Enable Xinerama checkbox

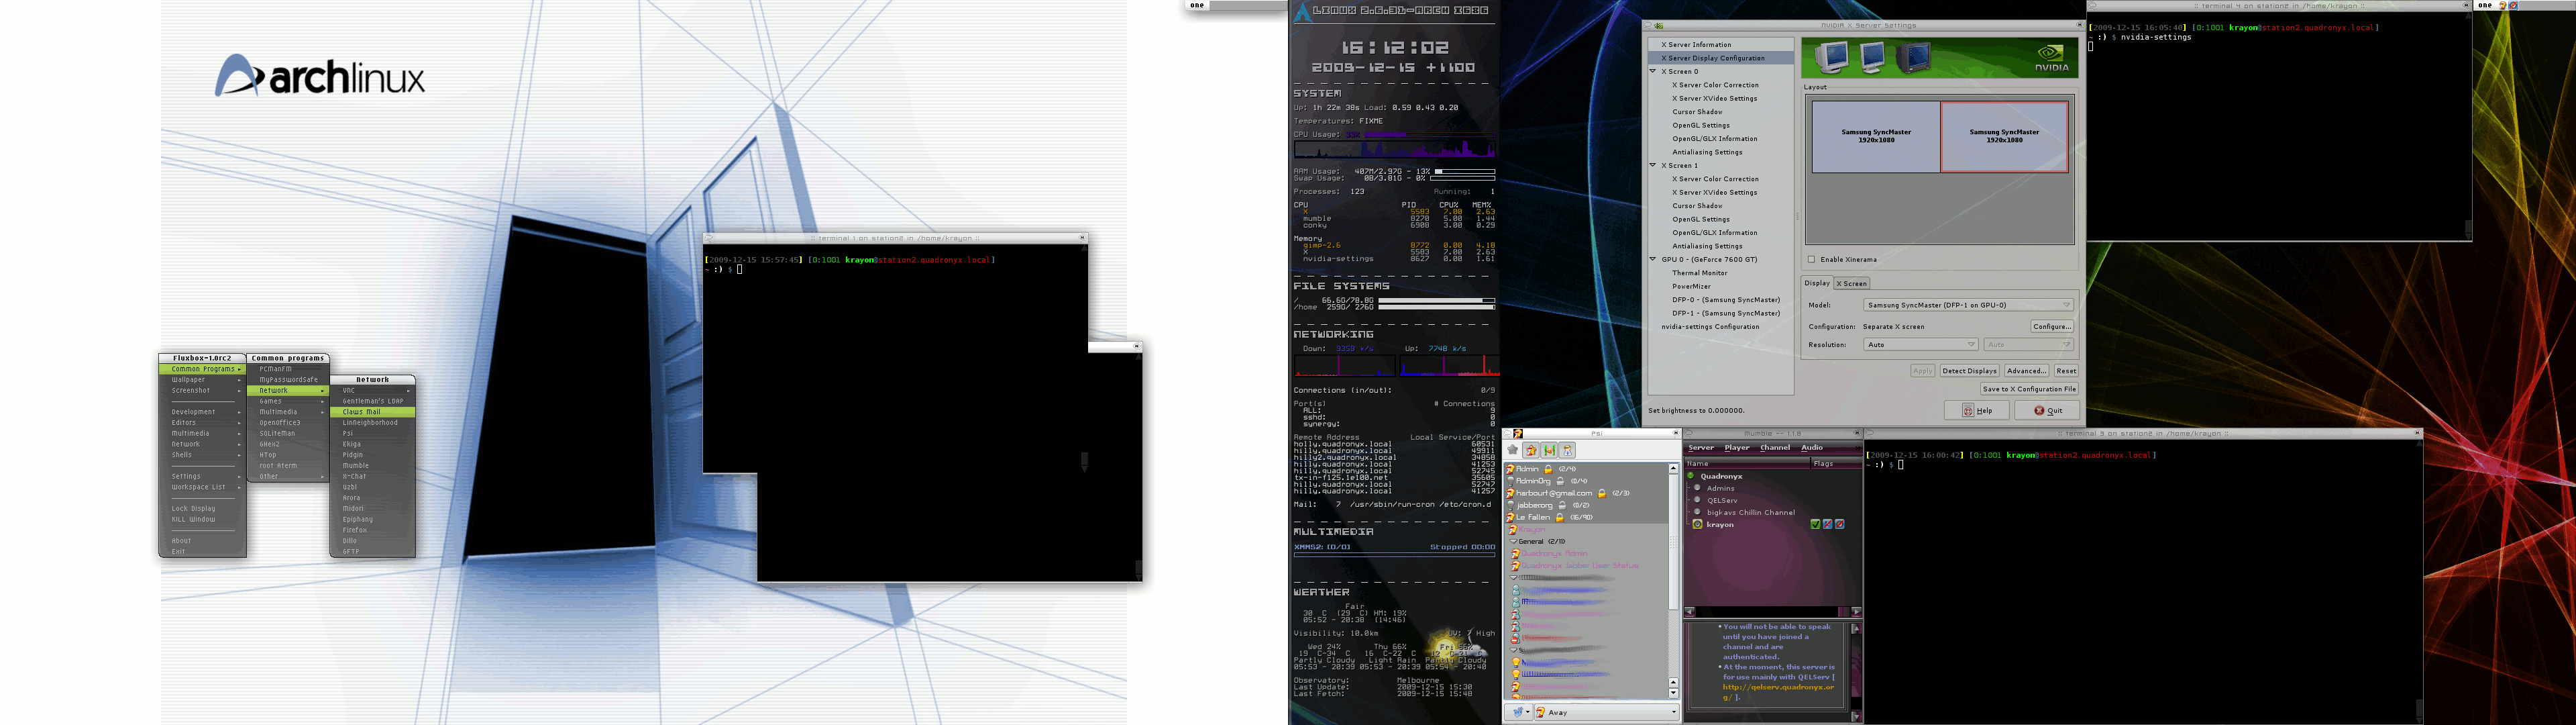coord(1811,259)
